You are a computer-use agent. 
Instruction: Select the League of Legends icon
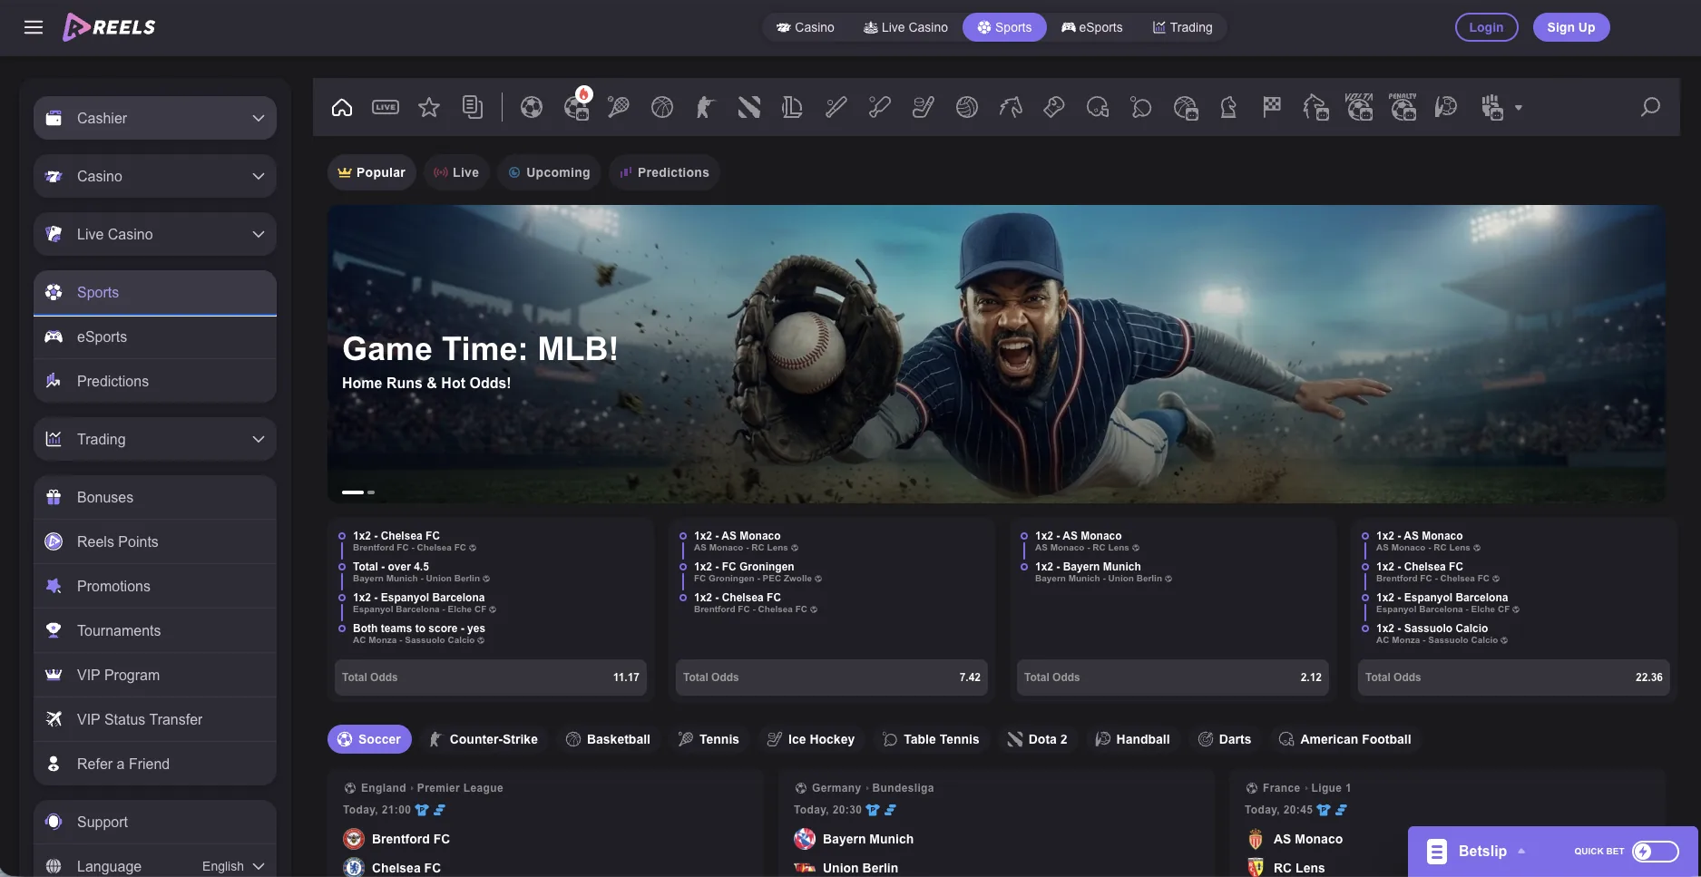[792, 107]
